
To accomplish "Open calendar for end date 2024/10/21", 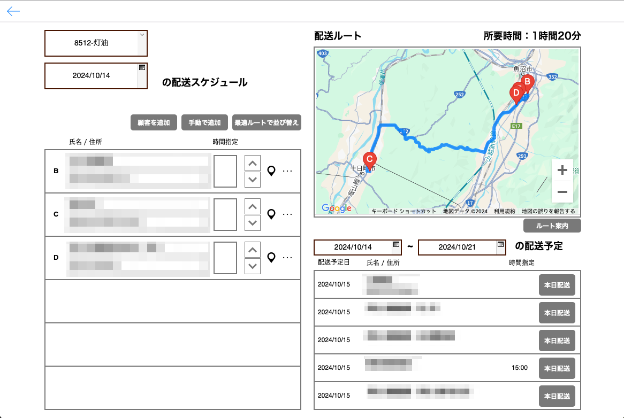I will (500, 244).
